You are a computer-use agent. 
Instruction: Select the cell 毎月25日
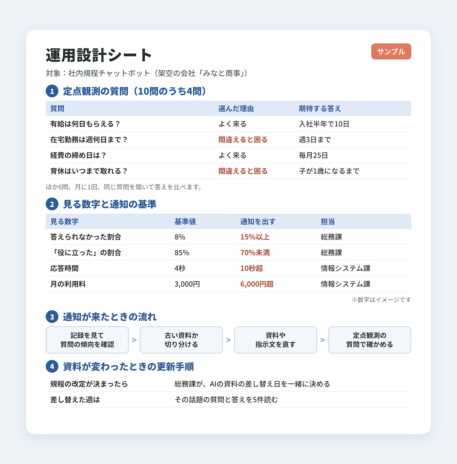pyautogui.click(x=313, y=155)
